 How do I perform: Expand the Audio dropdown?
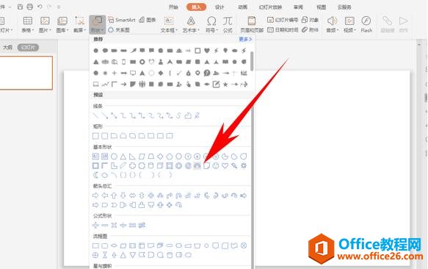[332, 24]
